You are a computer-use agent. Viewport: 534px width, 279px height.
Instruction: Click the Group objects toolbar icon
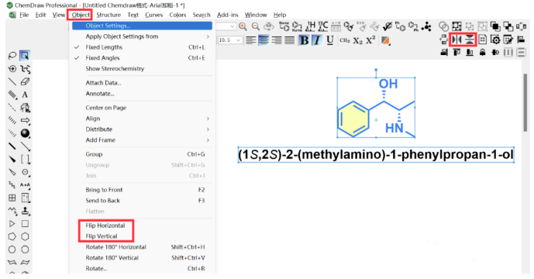point(456,26)
